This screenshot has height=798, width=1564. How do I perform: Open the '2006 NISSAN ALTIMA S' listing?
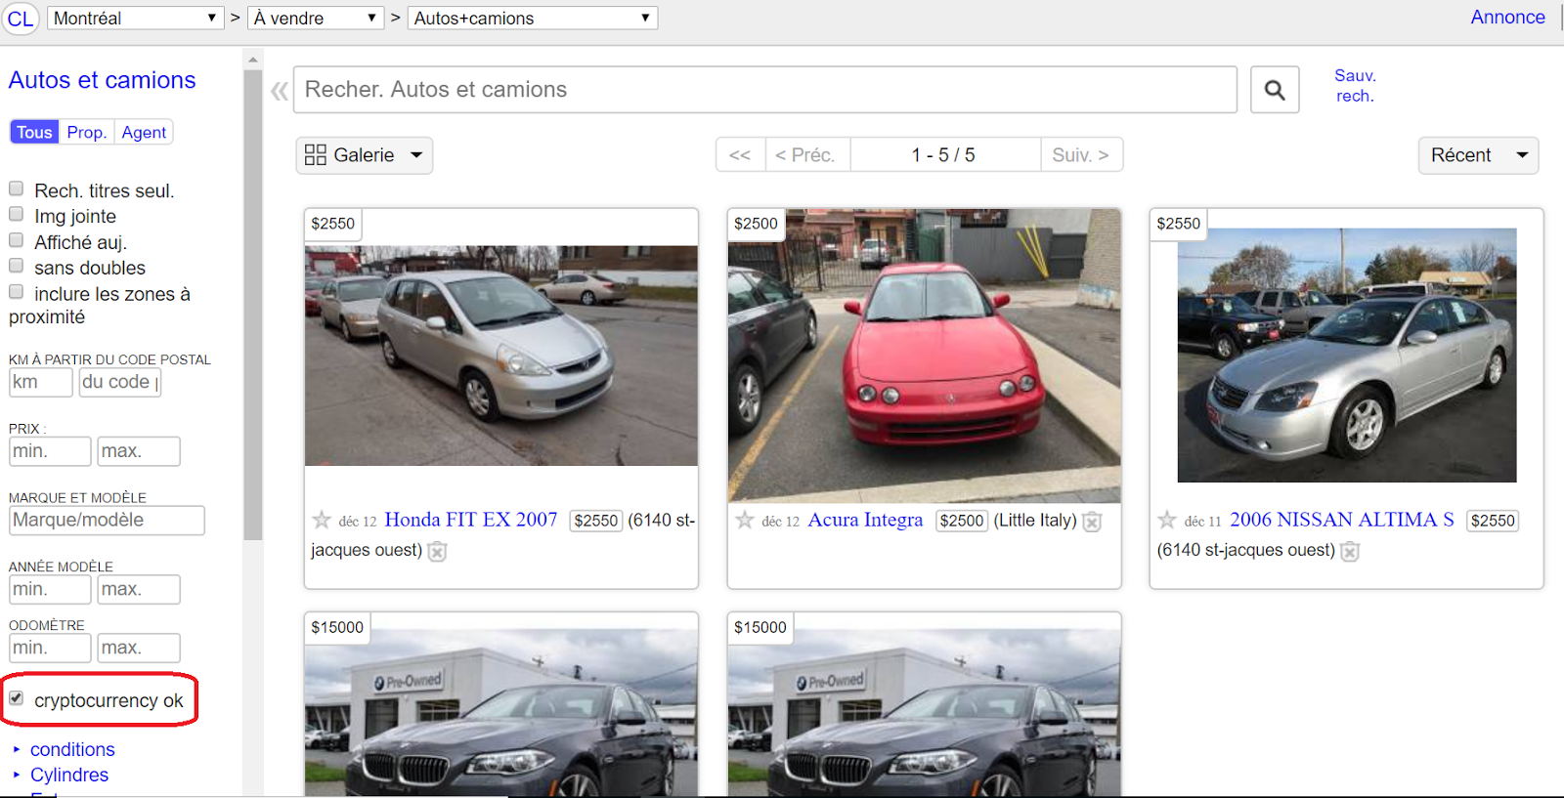tap(1342, 520)
